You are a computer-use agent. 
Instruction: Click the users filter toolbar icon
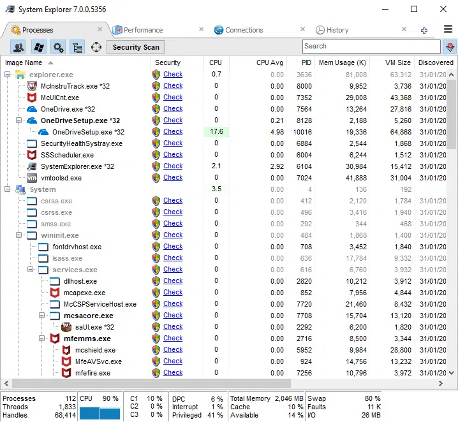point(18,47)
